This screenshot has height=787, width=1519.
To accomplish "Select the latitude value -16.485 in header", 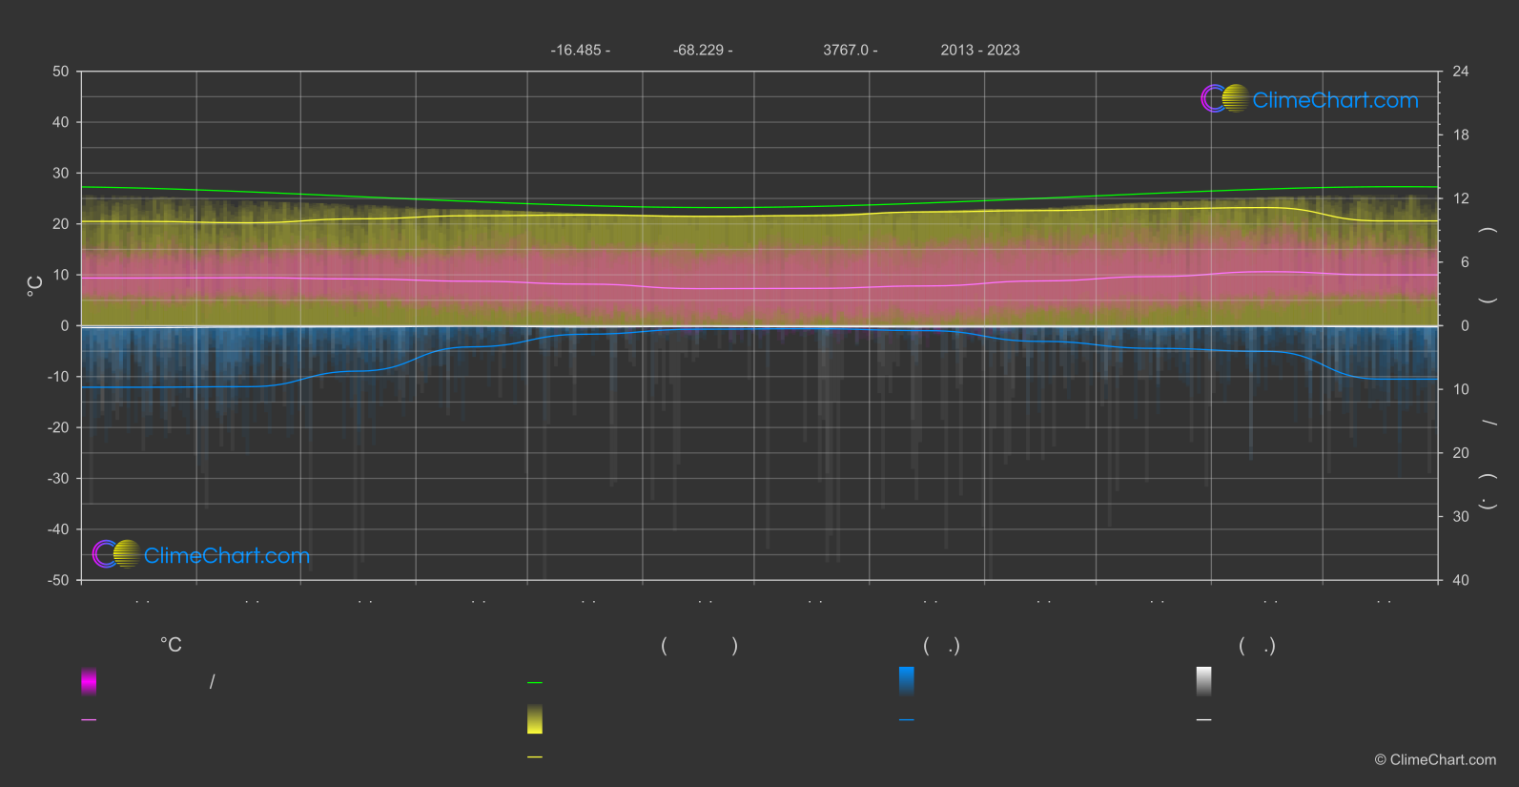I will 576,50.
